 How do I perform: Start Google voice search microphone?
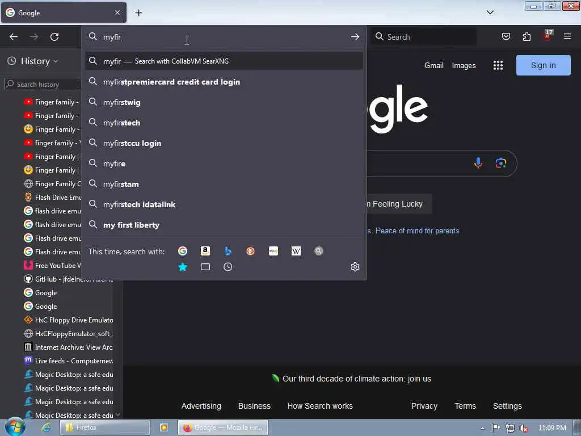coord(478,163)
